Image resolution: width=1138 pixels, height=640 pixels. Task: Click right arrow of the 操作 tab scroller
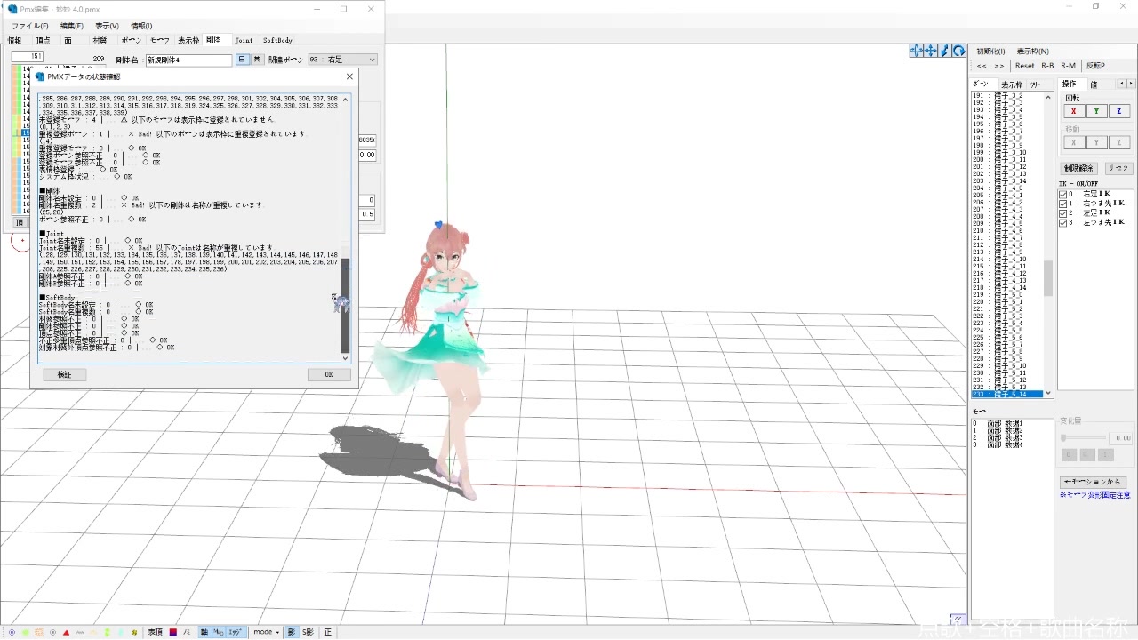tap(1131, 84)
